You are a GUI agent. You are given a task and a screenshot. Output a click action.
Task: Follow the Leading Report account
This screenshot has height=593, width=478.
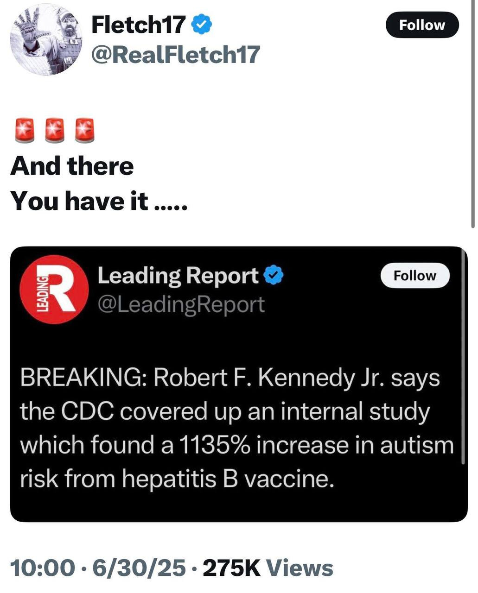click(x=414, y=276)
